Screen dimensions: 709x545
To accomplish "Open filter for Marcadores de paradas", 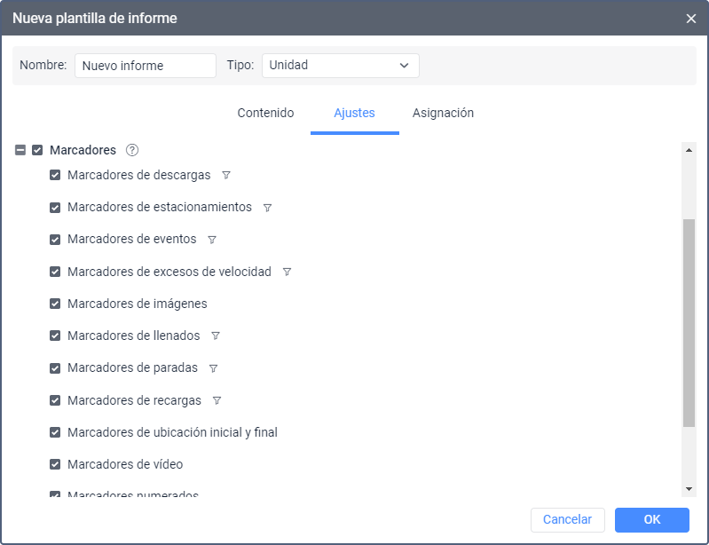I will click(213, 368).
